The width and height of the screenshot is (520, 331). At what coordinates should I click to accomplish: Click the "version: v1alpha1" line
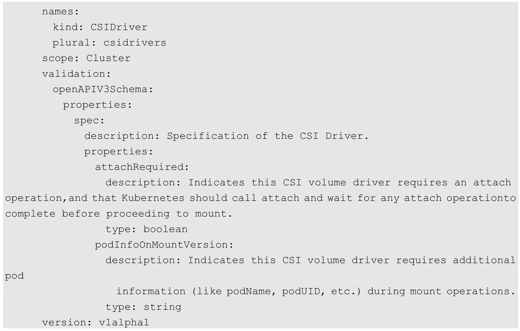tap(96, 322)
